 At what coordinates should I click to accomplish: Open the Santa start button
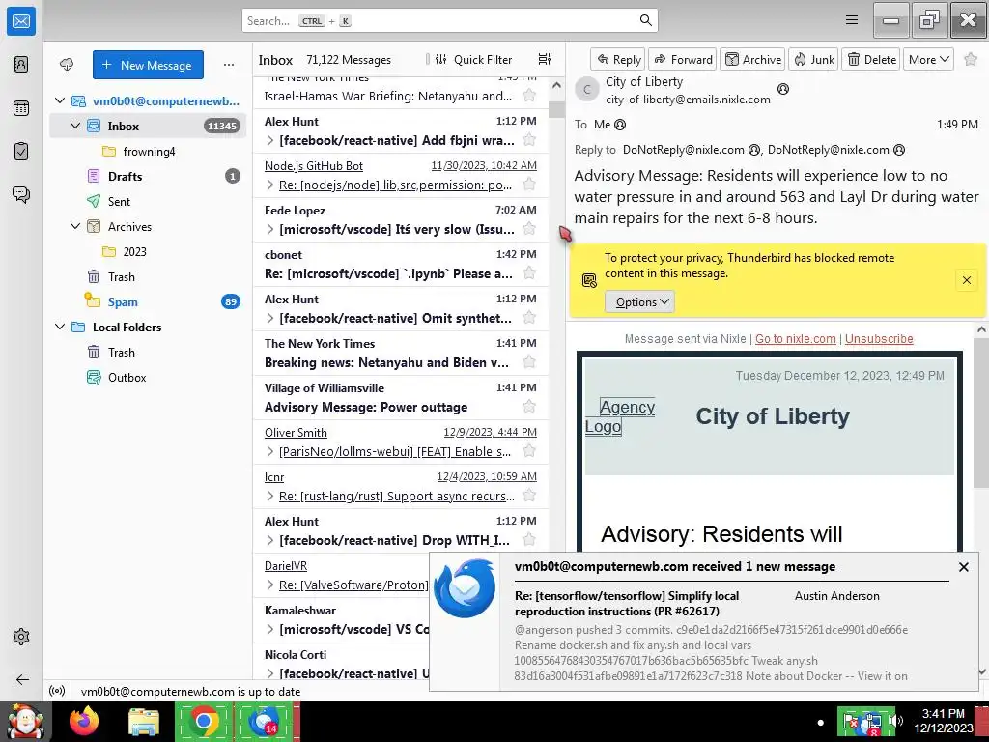pyautogui.click(x=25, y=721)
